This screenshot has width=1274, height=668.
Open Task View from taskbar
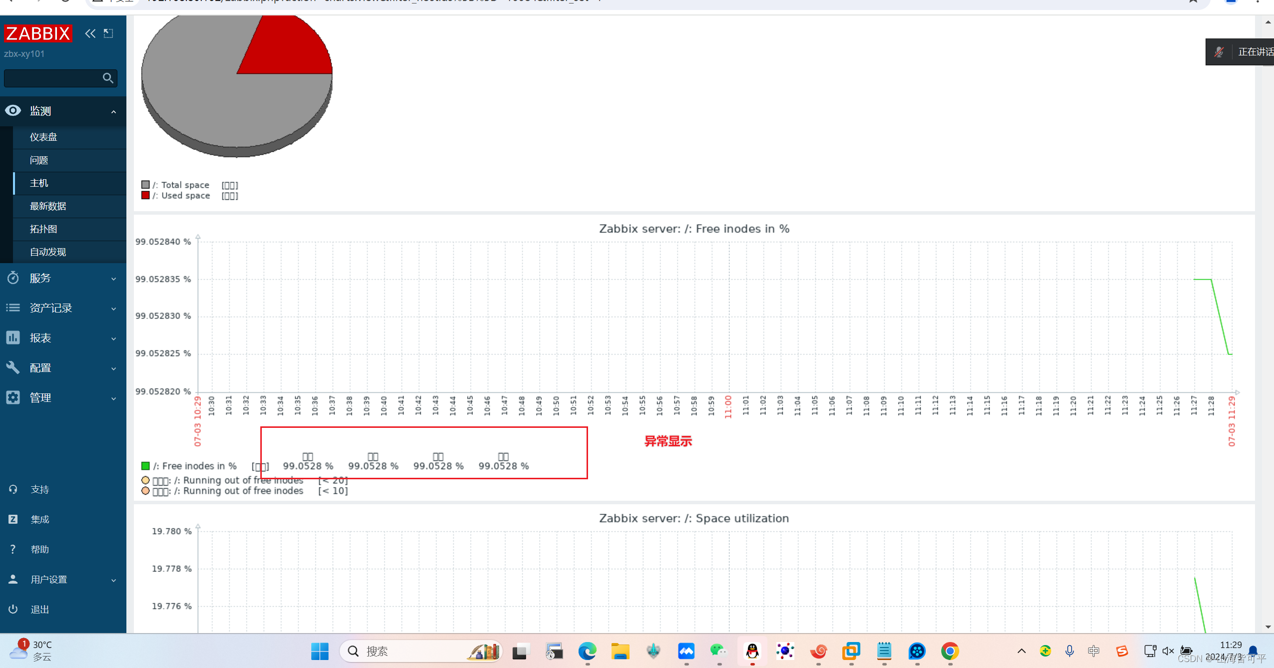click(520, 651)
